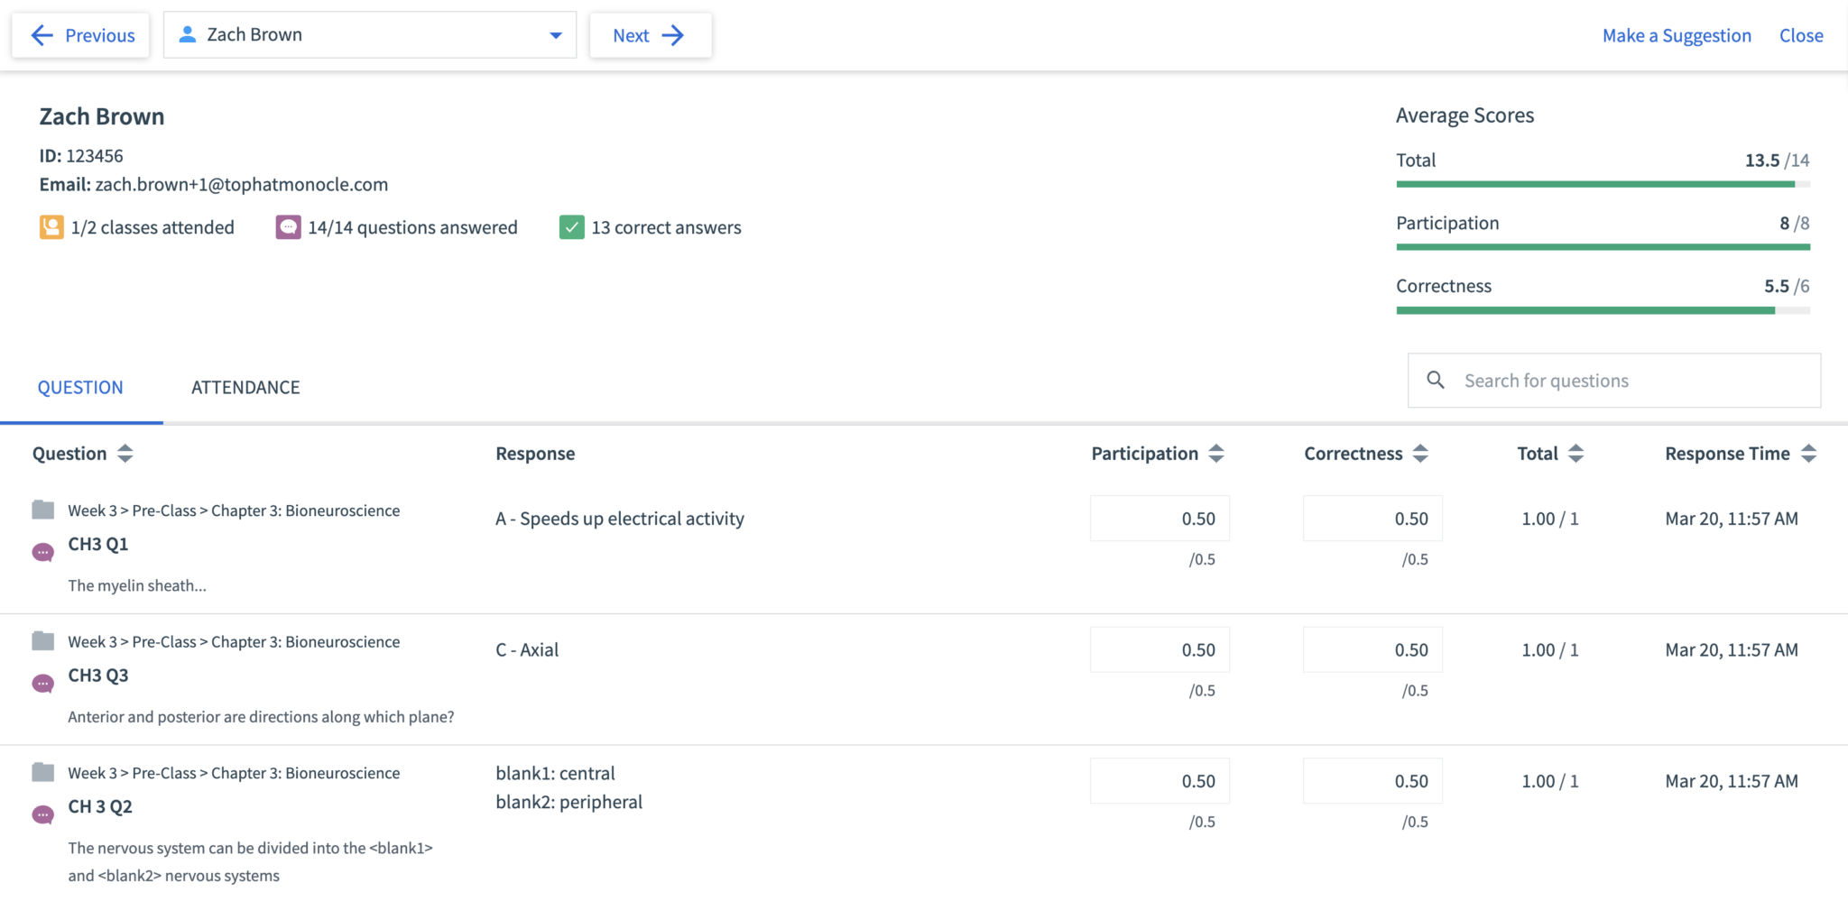Switch to the ATTENDANCE tab
The width and height of the screenshot is (1848, 901).
[x=245, y=388]
